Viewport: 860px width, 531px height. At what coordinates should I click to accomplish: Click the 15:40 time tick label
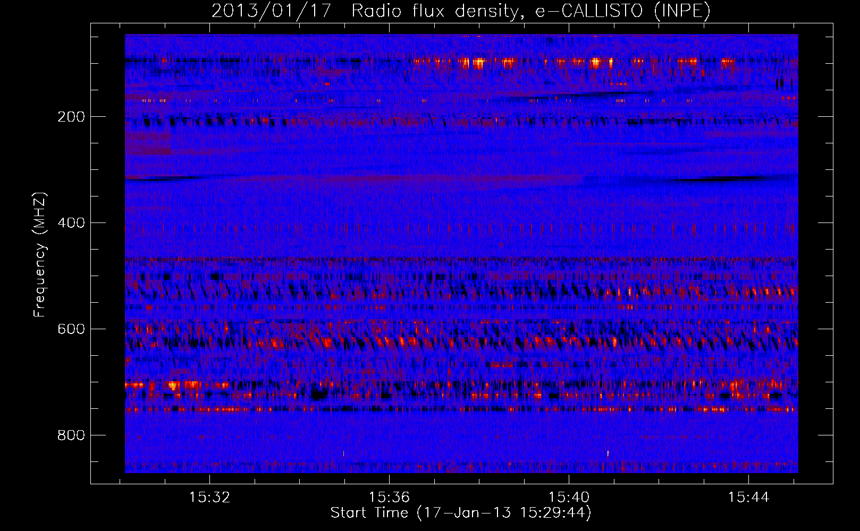click(569, 498)
